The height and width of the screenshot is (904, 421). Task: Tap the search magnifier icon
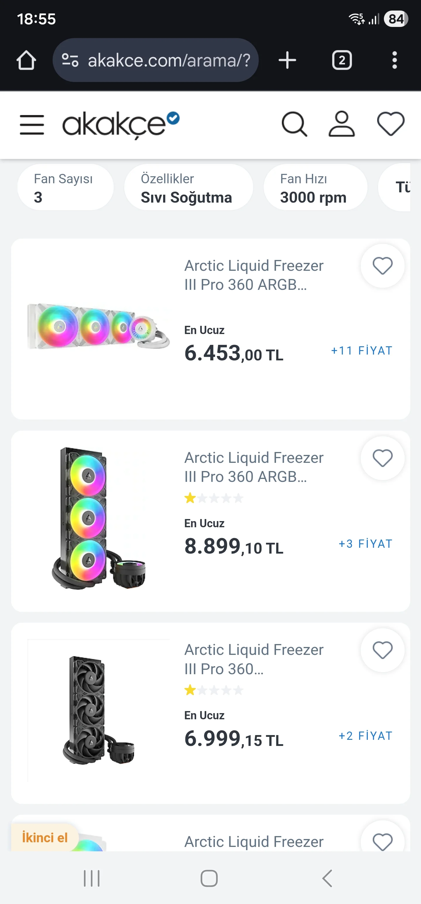[294, 124]
